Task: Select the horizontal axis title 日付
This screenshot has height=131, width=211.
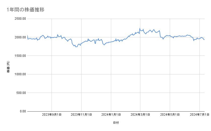Action: point(116,123)
